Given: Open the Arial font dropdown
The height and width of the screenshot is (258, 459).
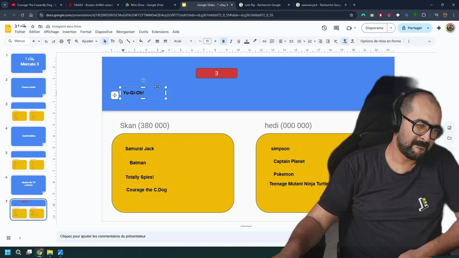Looking at the screenshot, I should (183, 41).
